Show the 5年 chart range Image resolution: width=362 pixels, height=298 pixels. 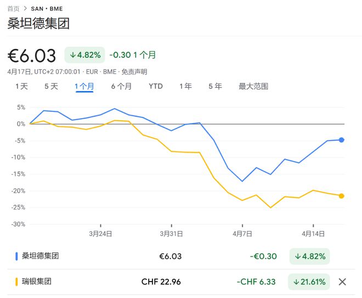[215, 86]
